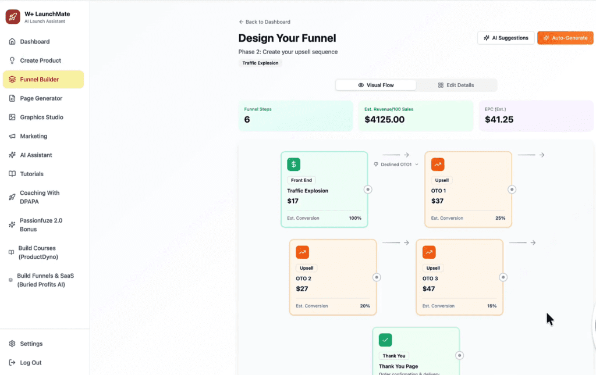Open Settings from the sidebar

(x=31, y=344)
